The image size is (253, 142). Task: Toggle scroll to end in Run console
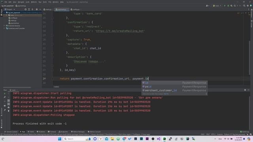(x=9, y=104)
